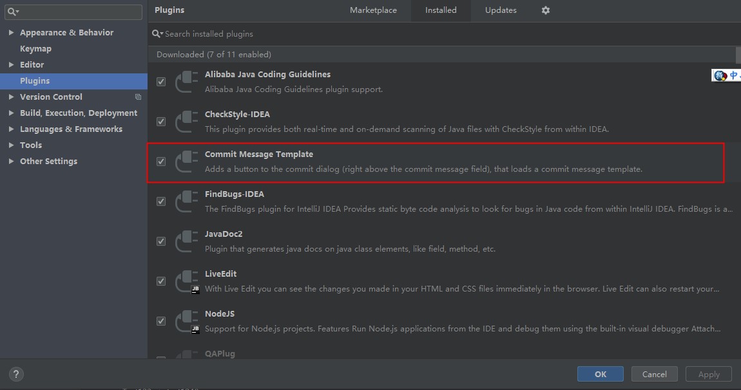Click the plugins settings gear icon
This screenshot has height=390, width=741.
pyautogui.click(x=546, y=10)
